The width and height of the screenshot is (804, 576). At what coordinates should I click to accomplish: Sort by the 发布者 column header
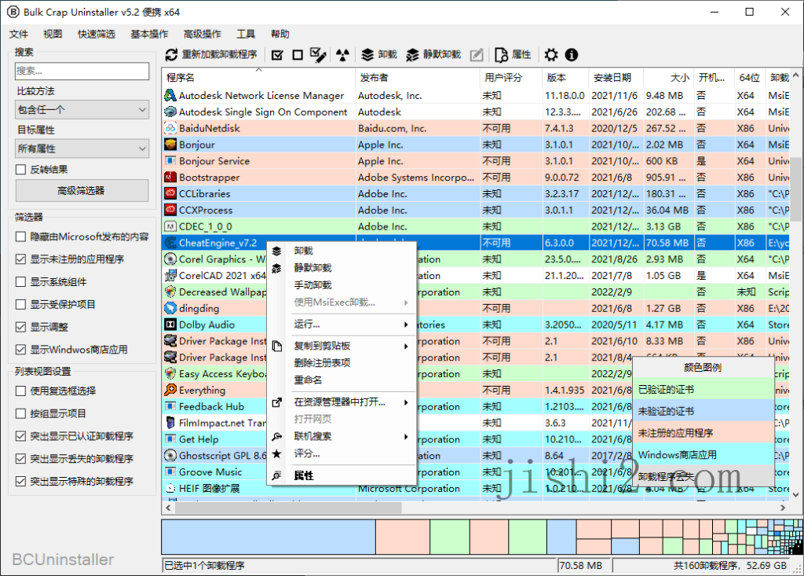(417, 78)
